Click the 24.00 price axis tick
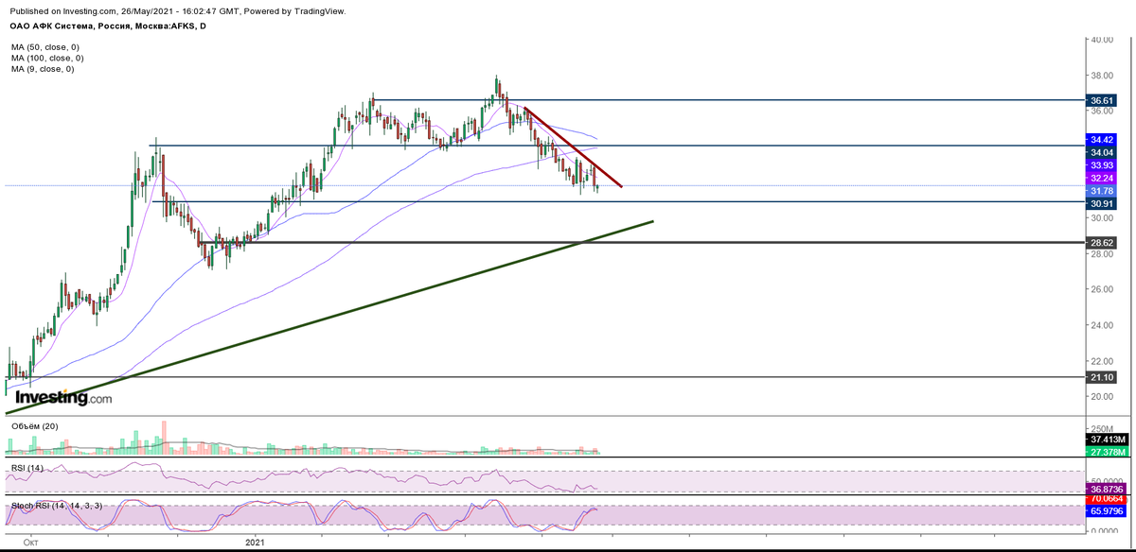This screenshot has height=552, width=1136. point(1101,325)
